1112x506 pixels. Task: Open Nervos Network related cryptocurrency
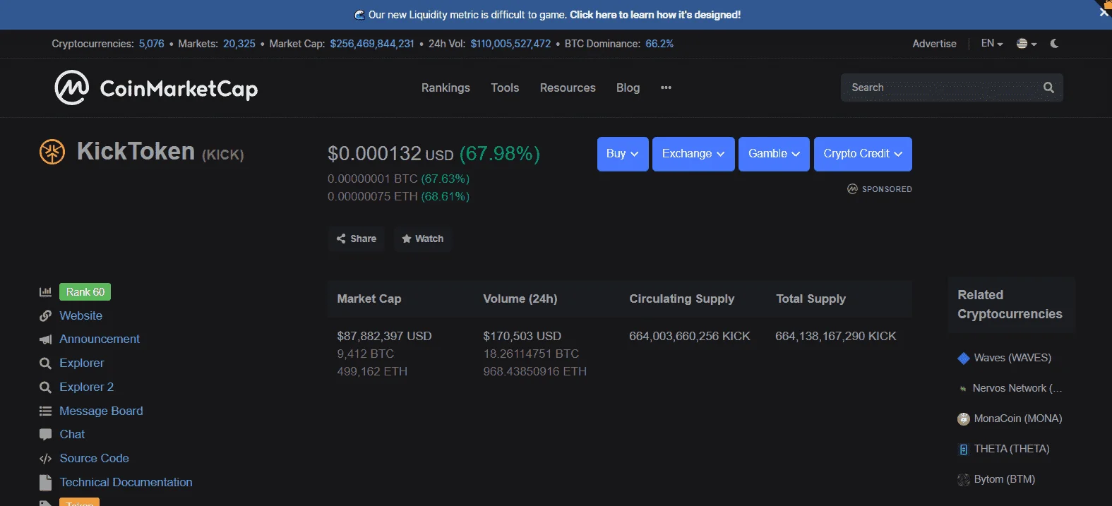click(1017, 389)
